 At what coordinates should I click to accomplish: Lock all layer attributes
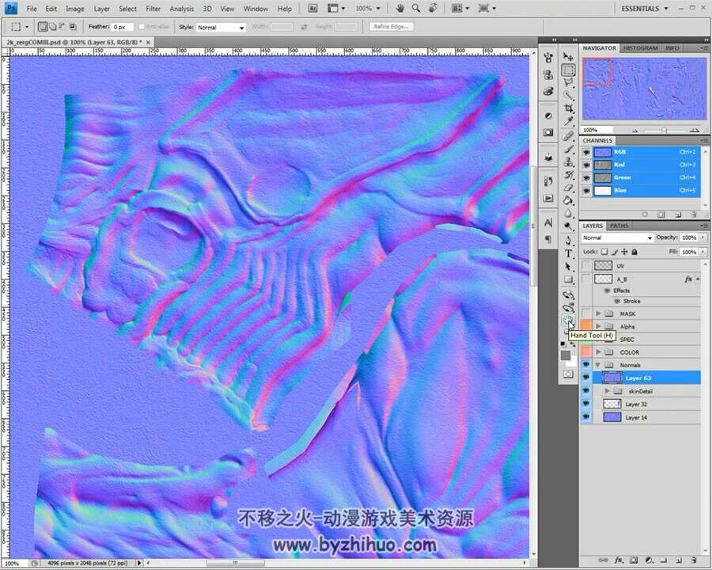coord(634,252)
